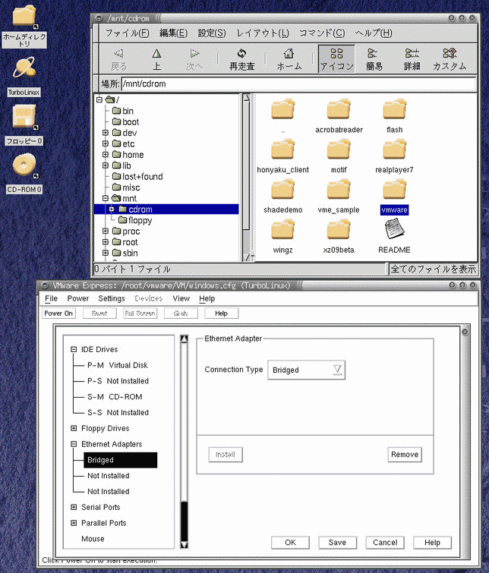Screen dimensions: 489x573
Task: Collapse the mnt folder in tree
Action: click(106, 198)
